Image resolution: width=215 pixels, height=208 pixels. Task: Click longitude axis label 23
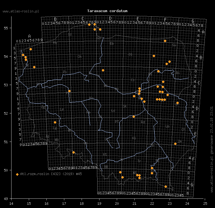coord(170,204)
